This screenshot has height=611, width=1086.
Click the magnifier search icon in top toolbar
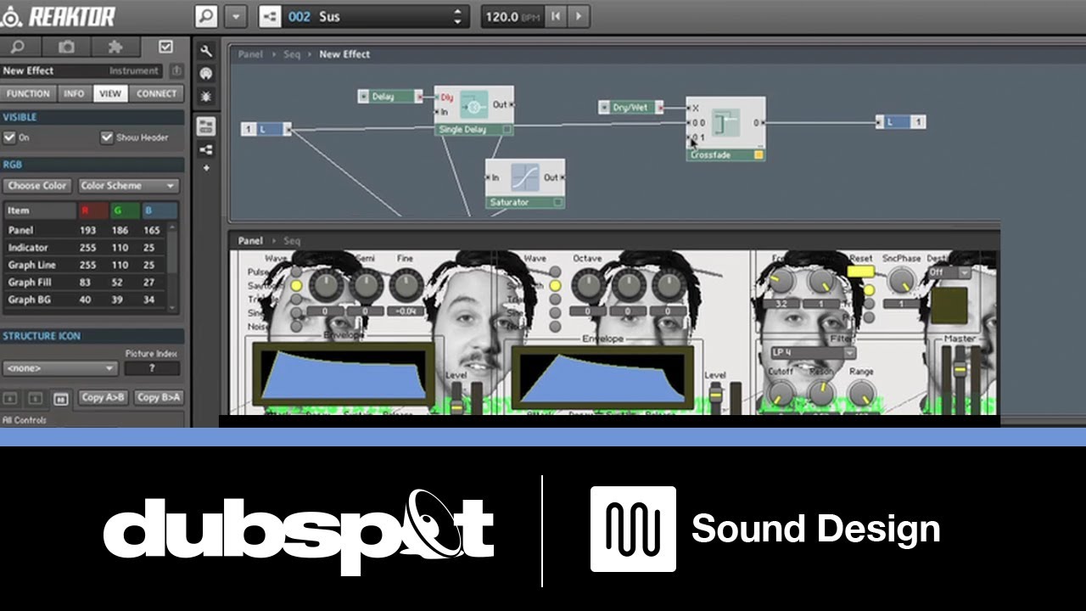coord(206,16)
